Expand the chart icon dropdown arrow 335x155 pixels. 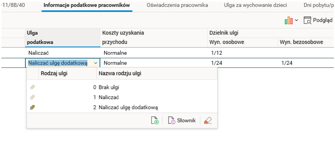[x=296, y=21]
